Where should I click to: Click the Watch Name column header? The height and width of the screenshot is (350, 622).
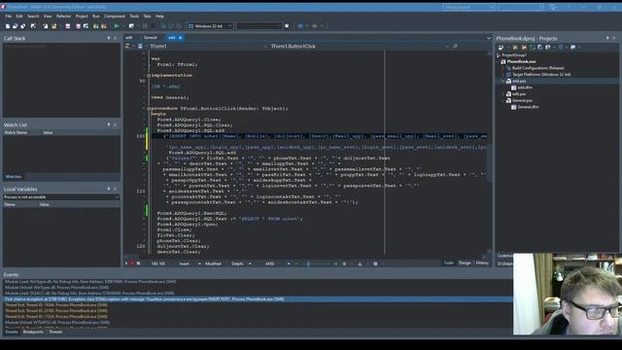coord(16,132)
